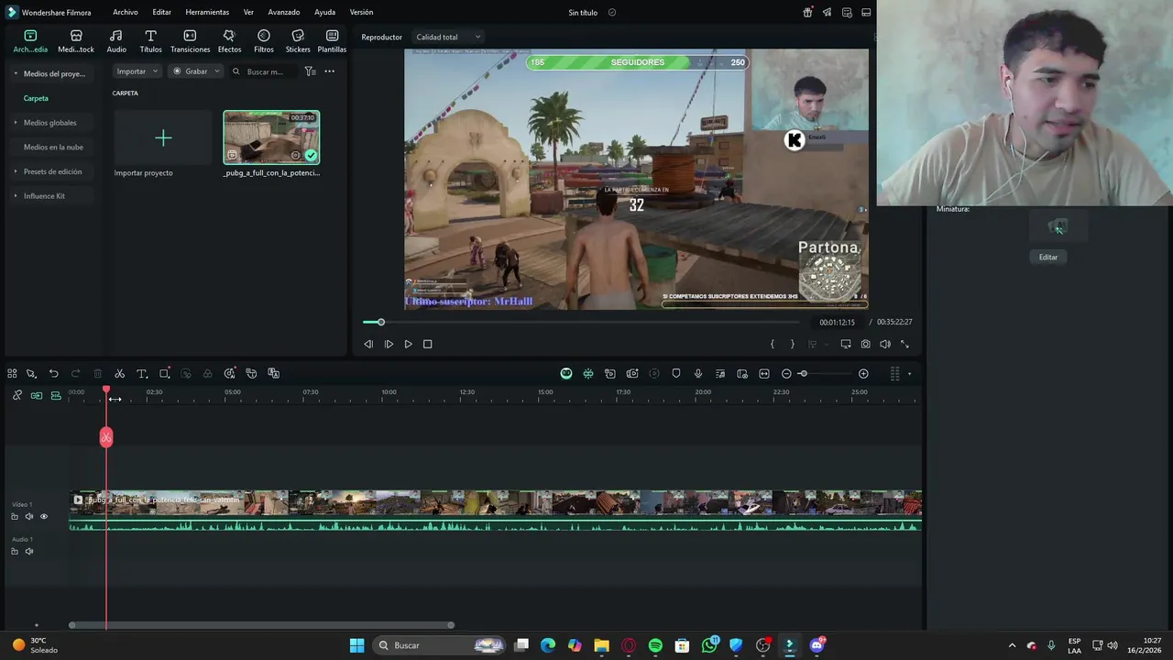Click the play button in the player

pyautogui.click(x=409, y=344)
